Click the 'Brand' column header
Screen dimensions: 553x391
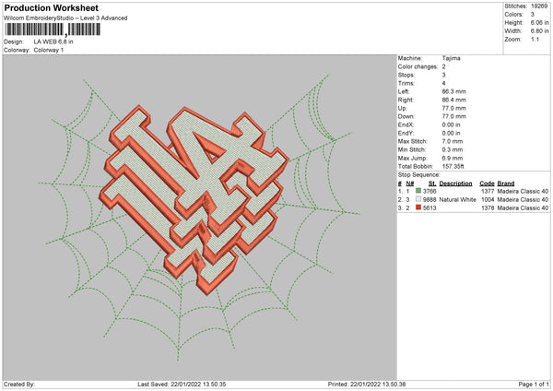[506, 184]
